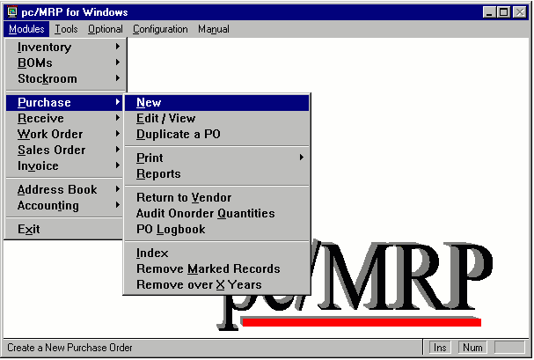Viewport: 534px width, 360px height.
Task: Select Index in the Purchase submenu
Action: click(x=217, y=253)
